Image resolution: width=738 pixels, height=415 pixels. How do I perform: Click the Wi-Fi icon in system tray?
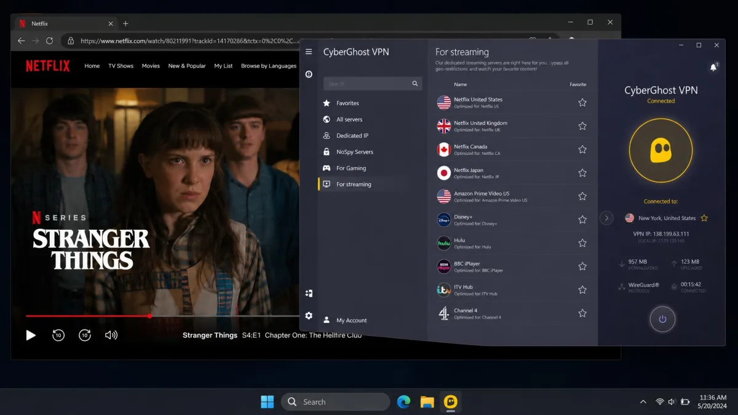[660, 402]
